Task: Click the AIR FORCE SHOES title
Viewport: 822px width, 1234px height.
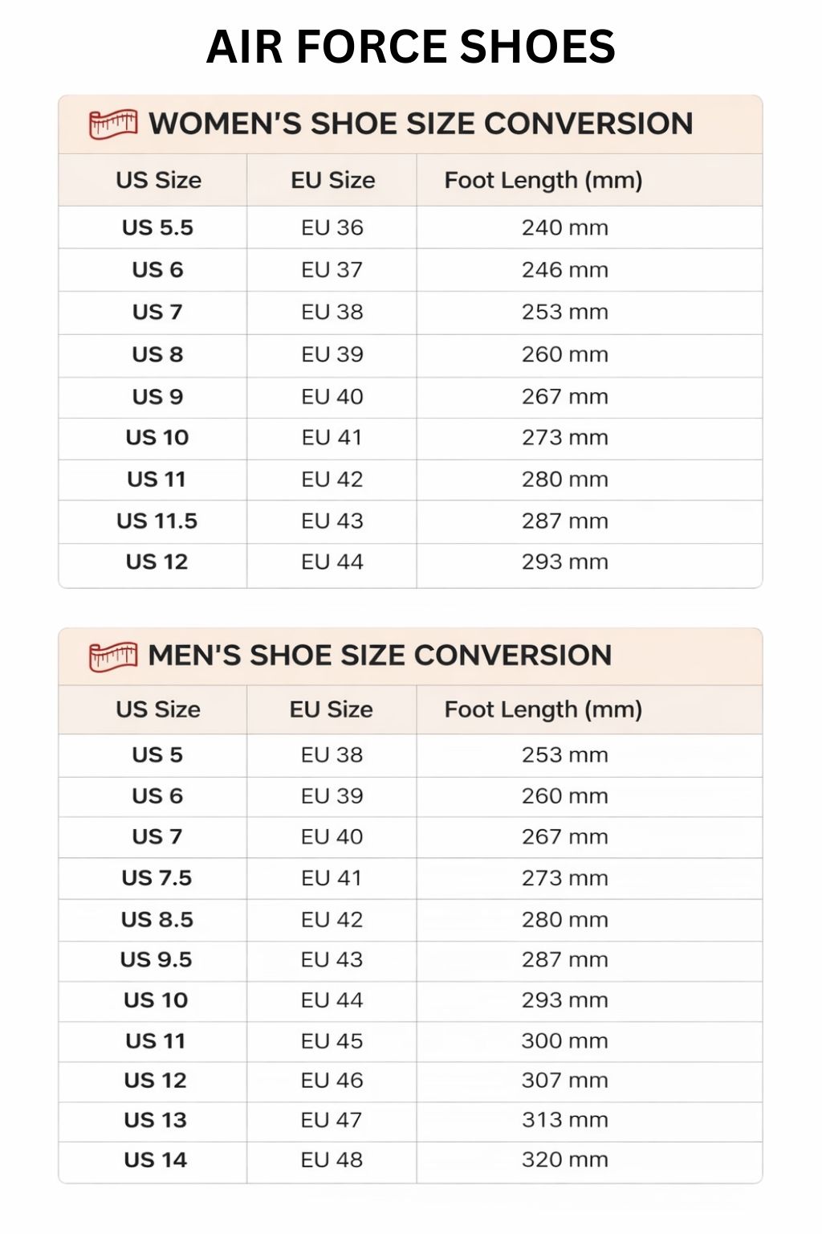Action: coord(411,47)
